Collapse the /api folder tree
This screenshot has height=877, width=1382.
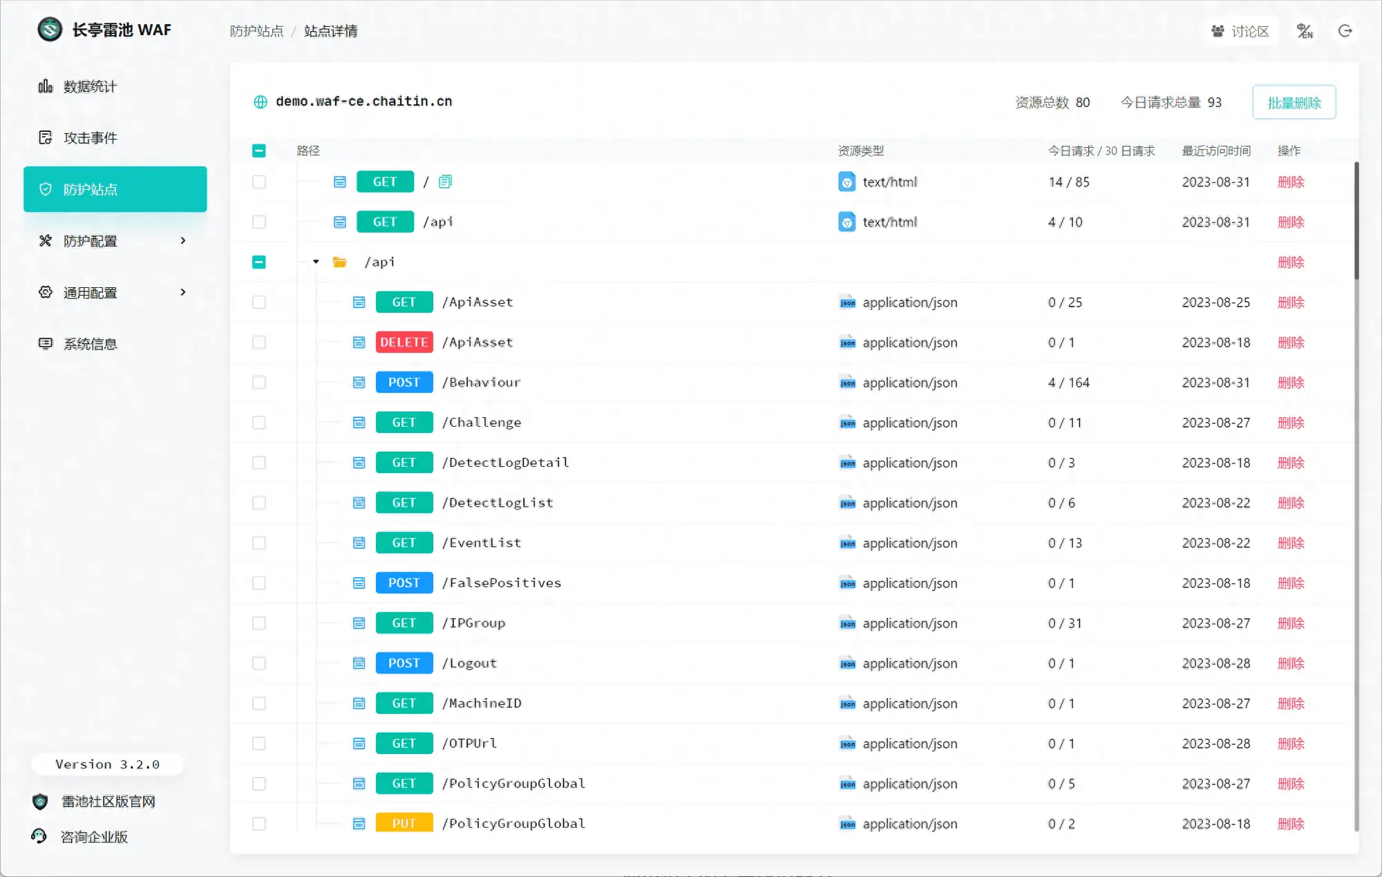[316, 262]
